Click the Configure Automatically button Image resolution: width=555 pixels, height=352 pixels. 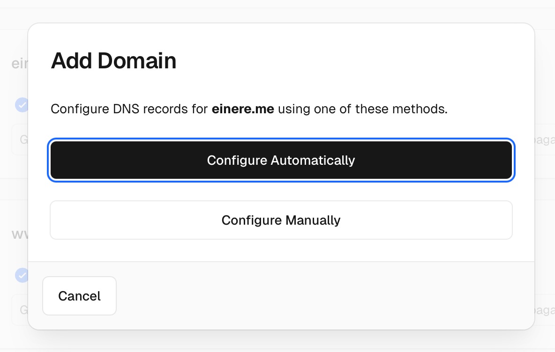click(x=281, y=161)
